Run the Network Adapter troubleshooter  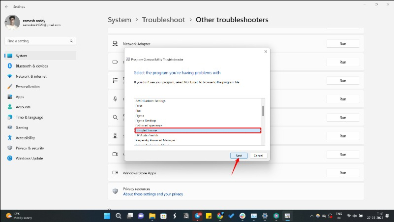pyautogui.click(x=343, y=44)
